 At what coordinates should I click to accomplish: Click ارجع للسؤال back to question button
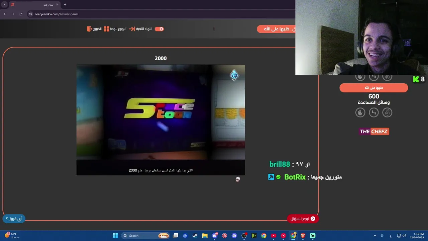pyautogui.click(x=303, y=219)
